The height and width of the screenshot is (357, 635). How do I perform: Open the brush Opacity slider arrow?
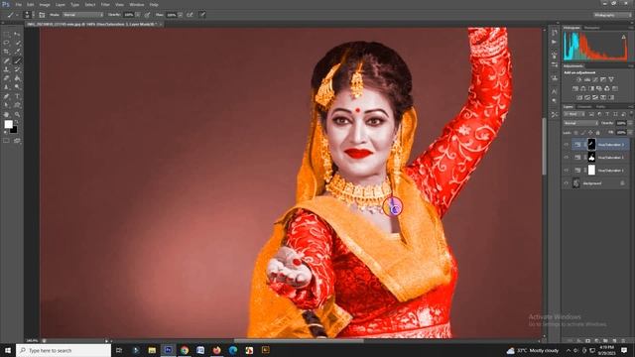pos(138,15)
